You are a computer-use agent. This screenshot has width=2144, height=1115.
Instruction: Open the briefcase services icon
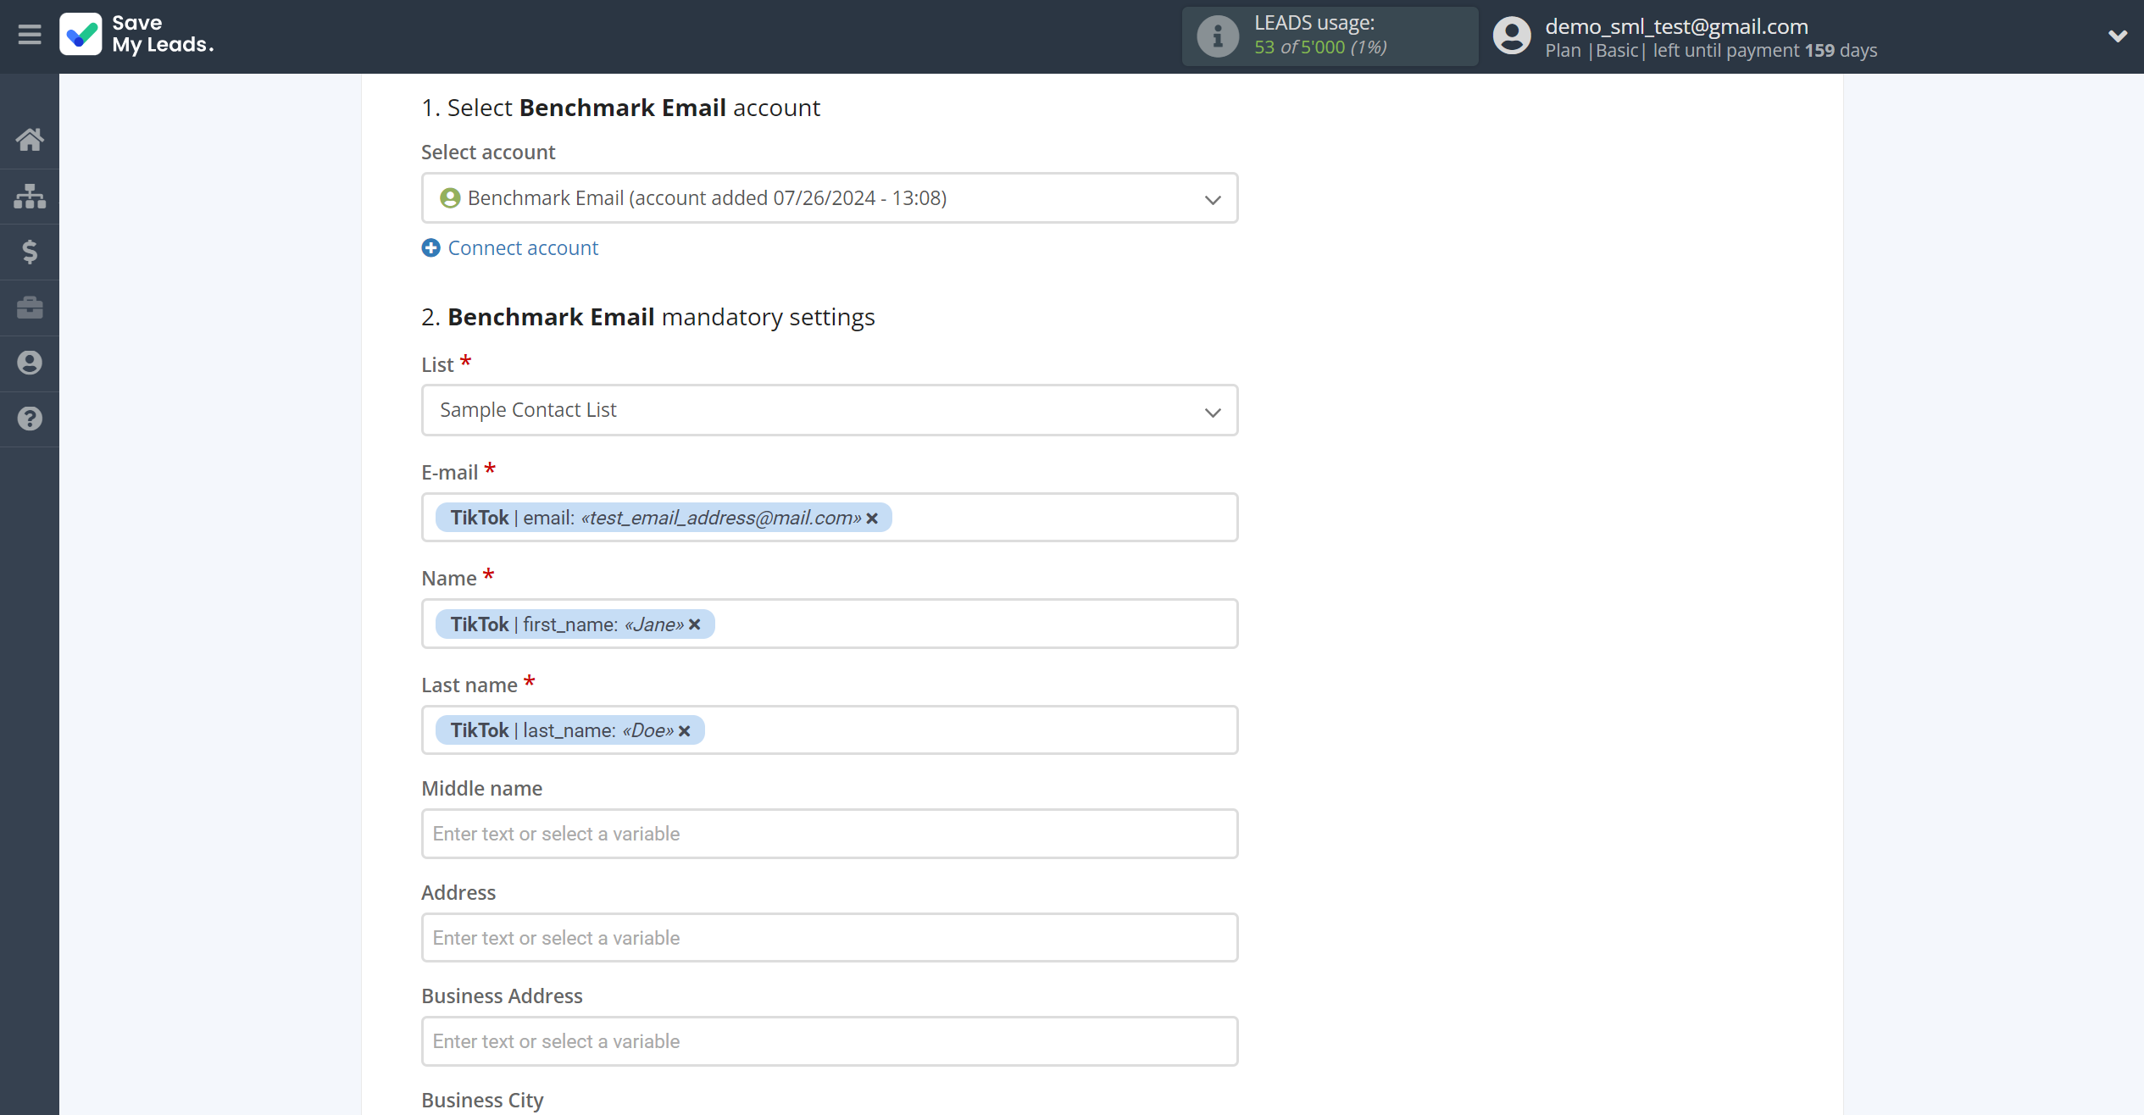[x=30, y=308]
